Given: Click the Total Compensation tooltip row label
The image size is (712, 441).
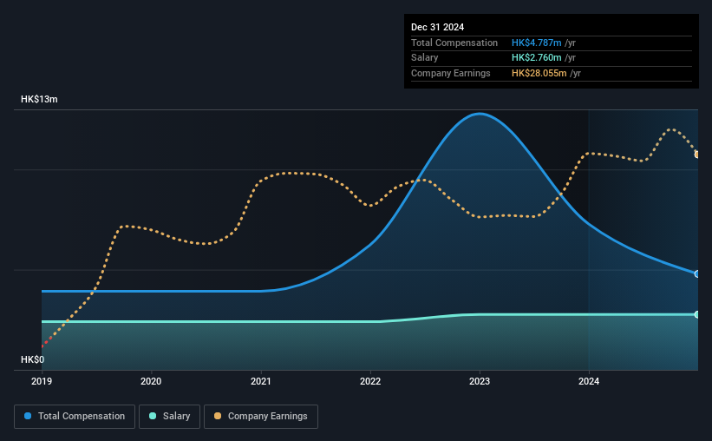Looking at the screenshot, I should [454, 43].
